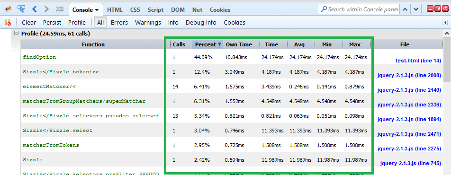The width and height of the screenshot is (451, 175).
Task: Click the 10.843ms own time value
Action: (236, 58)
